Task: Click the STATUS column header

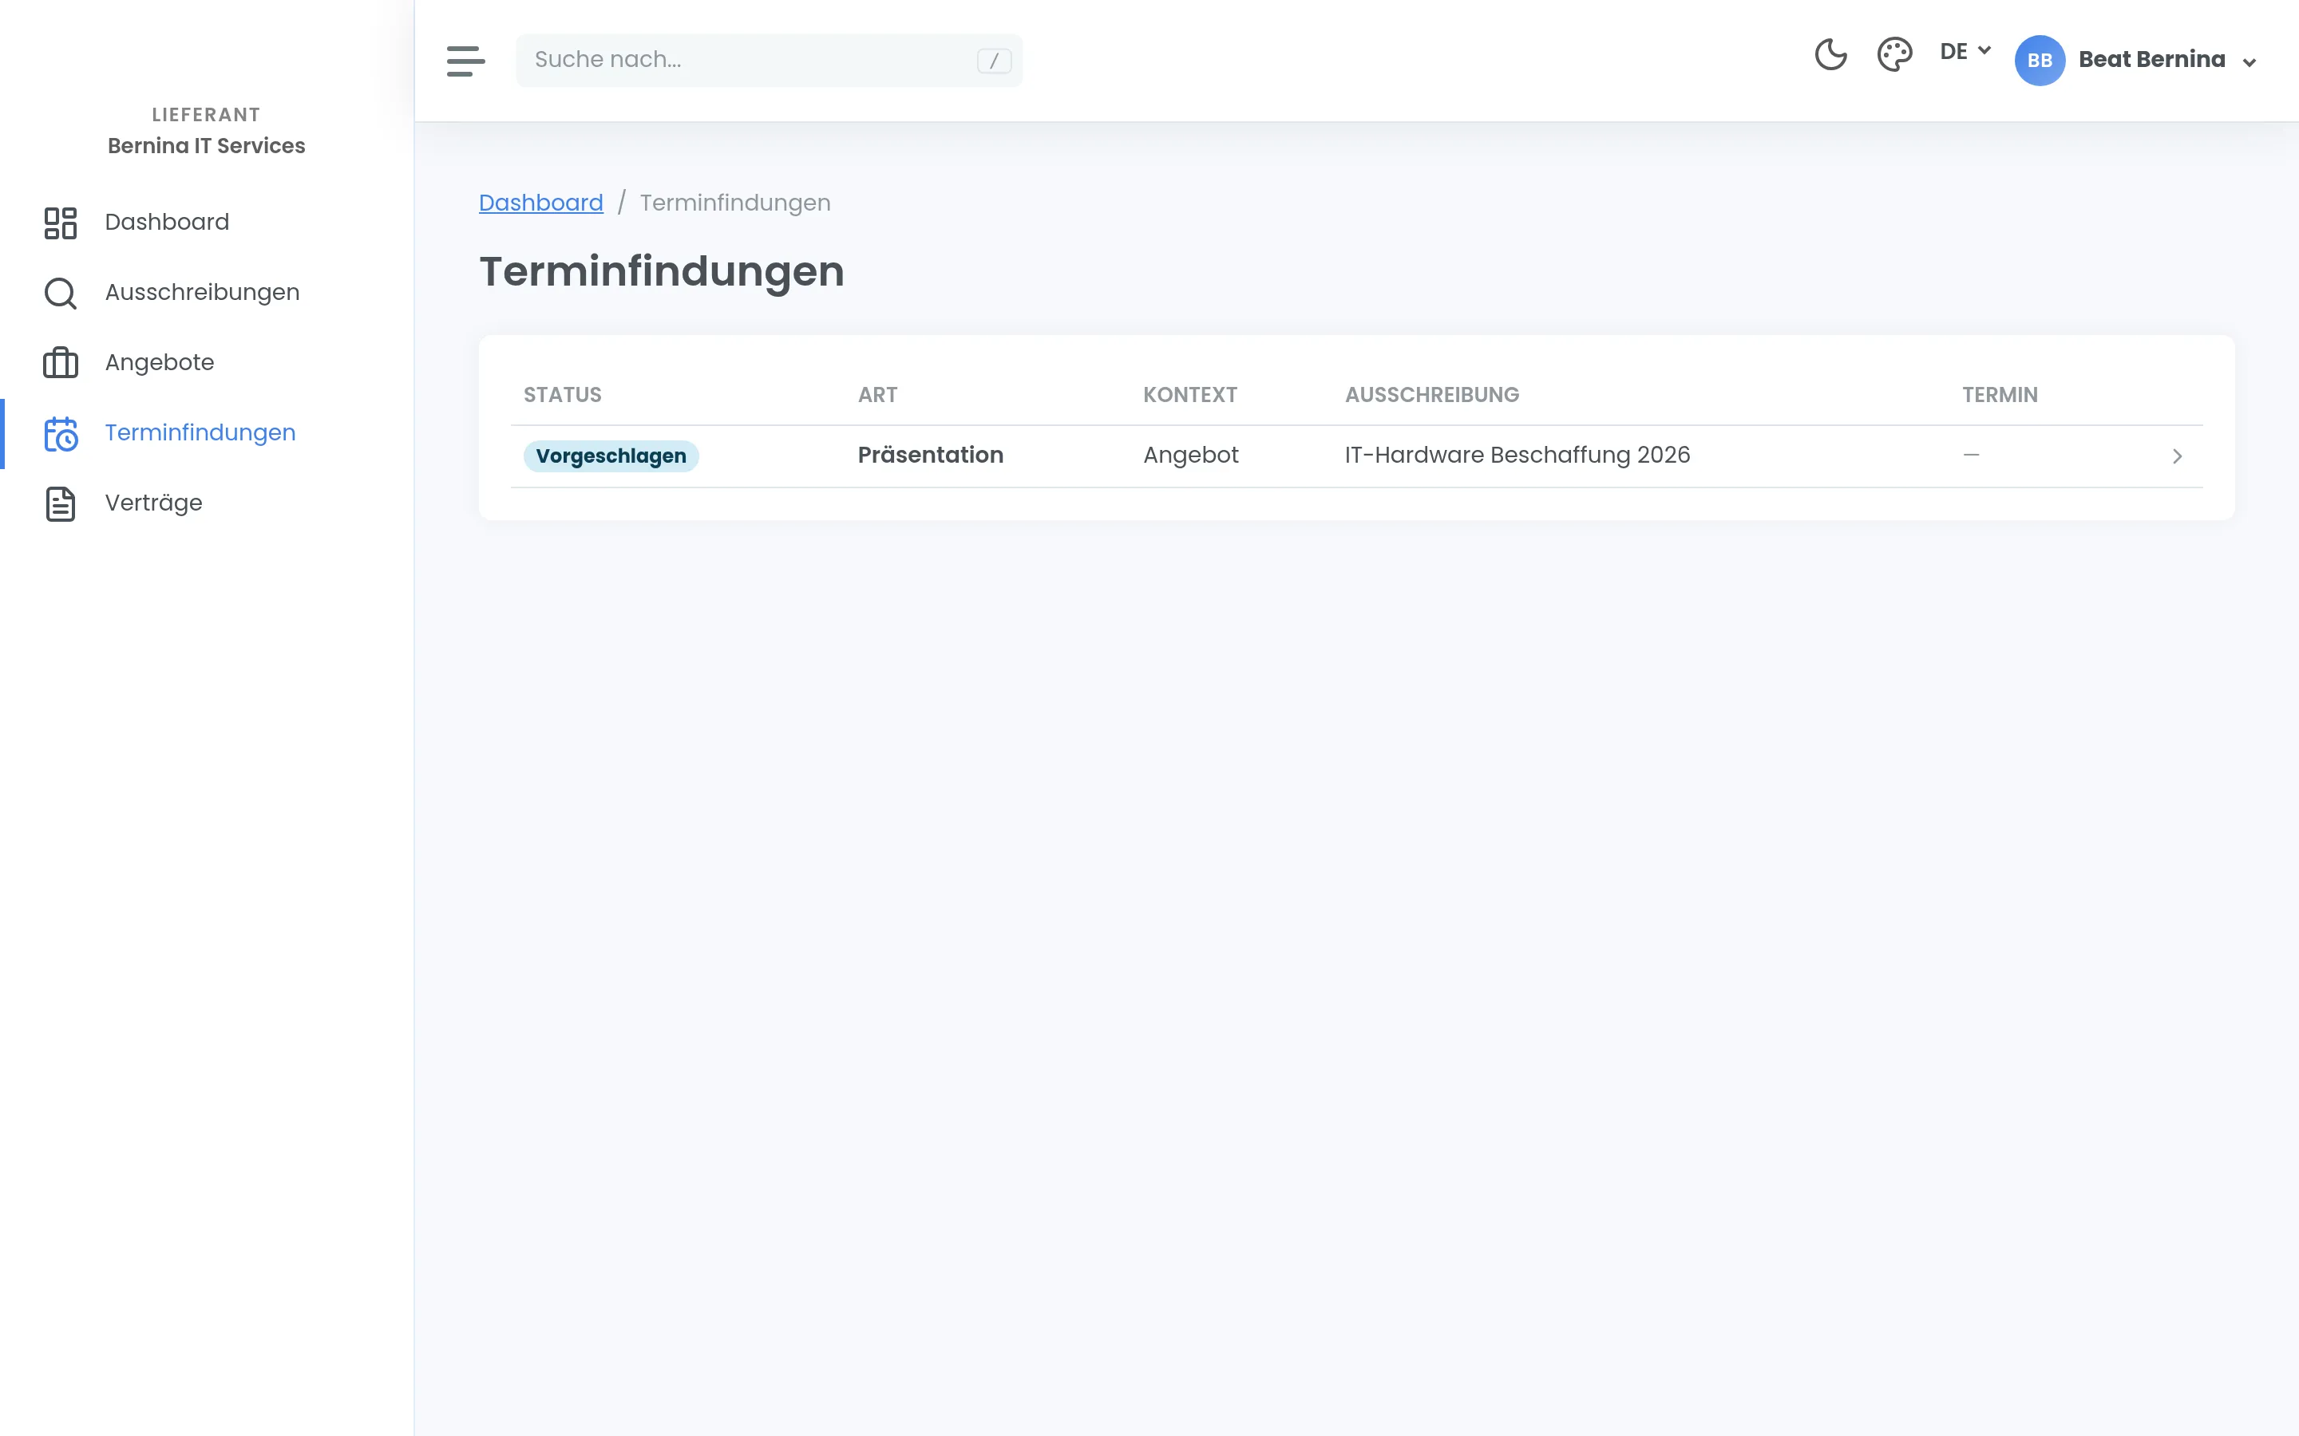Action: coord(563,395)
